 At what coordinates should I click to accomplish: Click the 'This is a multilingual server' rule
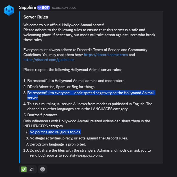pos(90,104)
